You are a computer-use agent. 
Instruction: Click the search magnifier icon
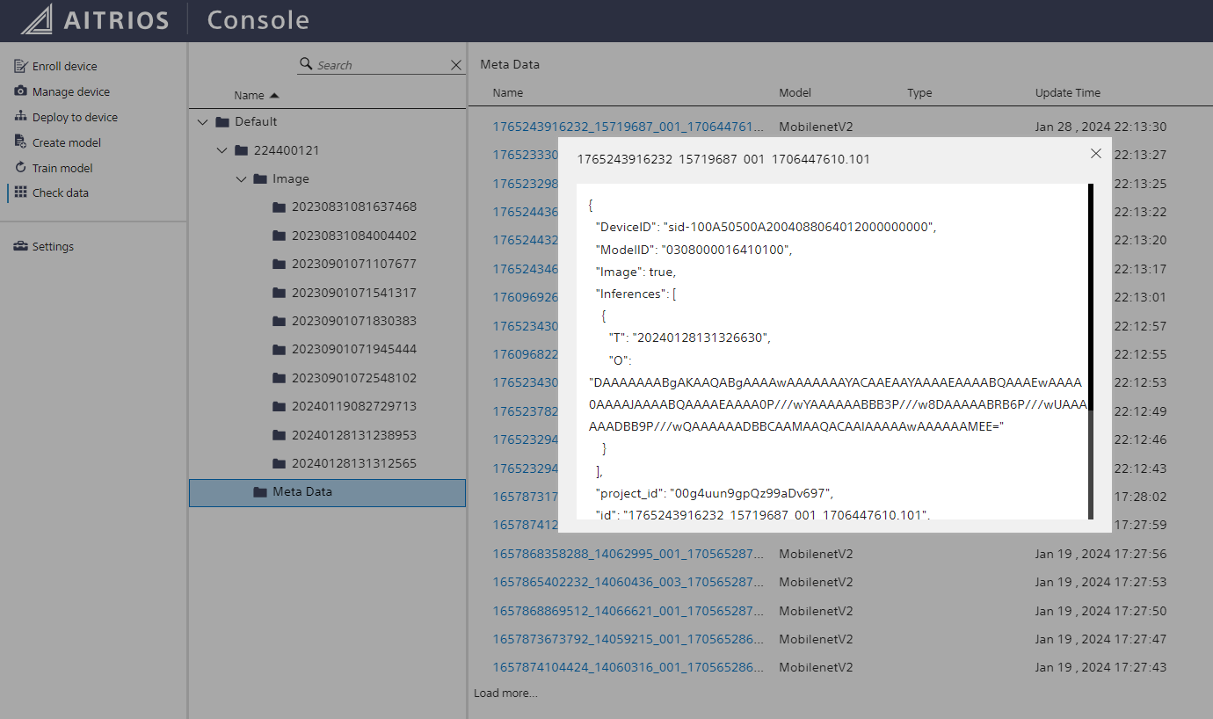pos(306,64)
